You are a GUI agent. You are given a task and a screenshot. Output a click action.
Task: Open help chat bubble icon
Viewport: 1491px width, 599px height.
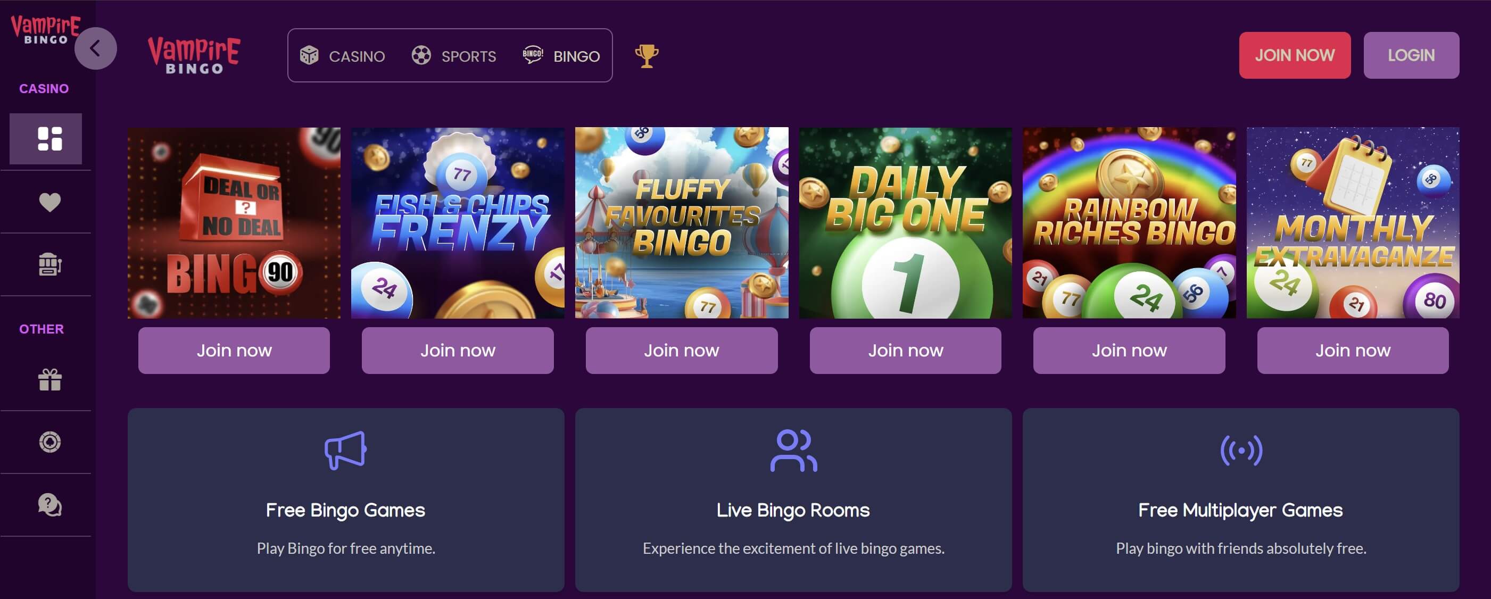(50, 505)
